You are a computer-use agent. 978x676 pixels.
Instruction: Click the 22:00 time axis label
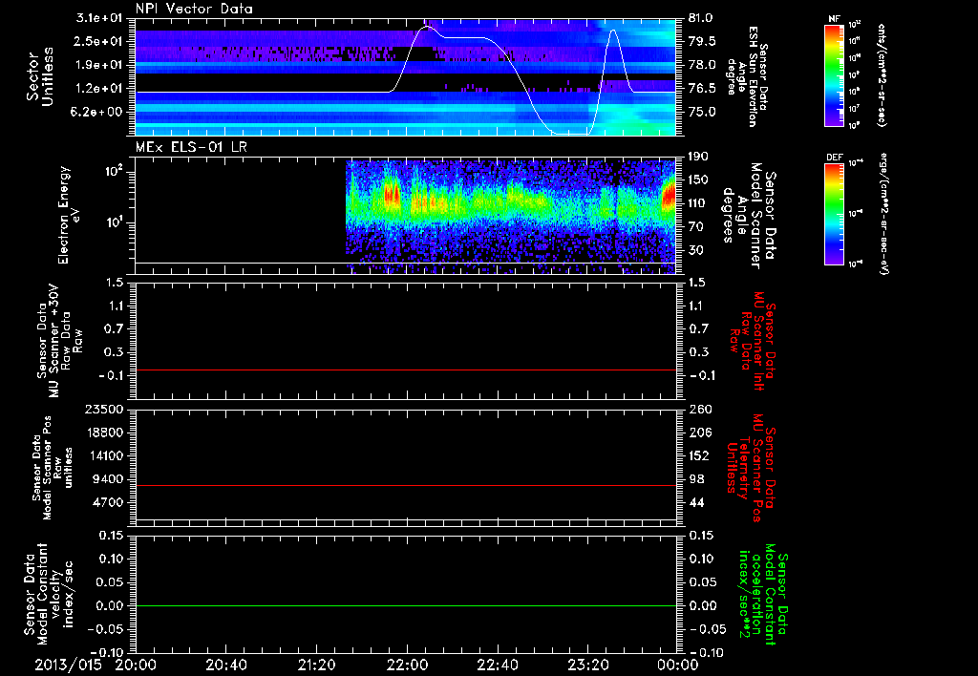pyautogui.click(x=407, y=665)
